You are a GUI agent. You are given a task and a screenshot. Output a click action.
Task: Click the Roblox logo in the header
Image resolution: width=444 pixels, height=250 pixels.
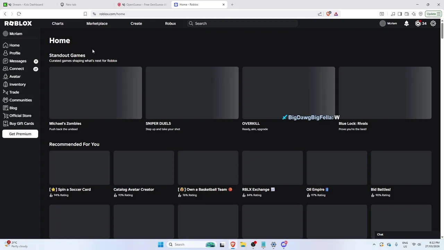click(x=18, y=23)
